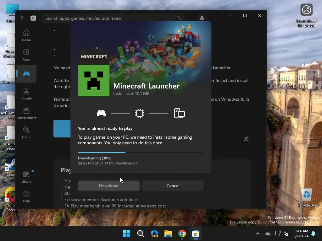Viewport: 322px width, 241px height.
Task: Show hidden system tray icons
Action: [x=258, y=233]
